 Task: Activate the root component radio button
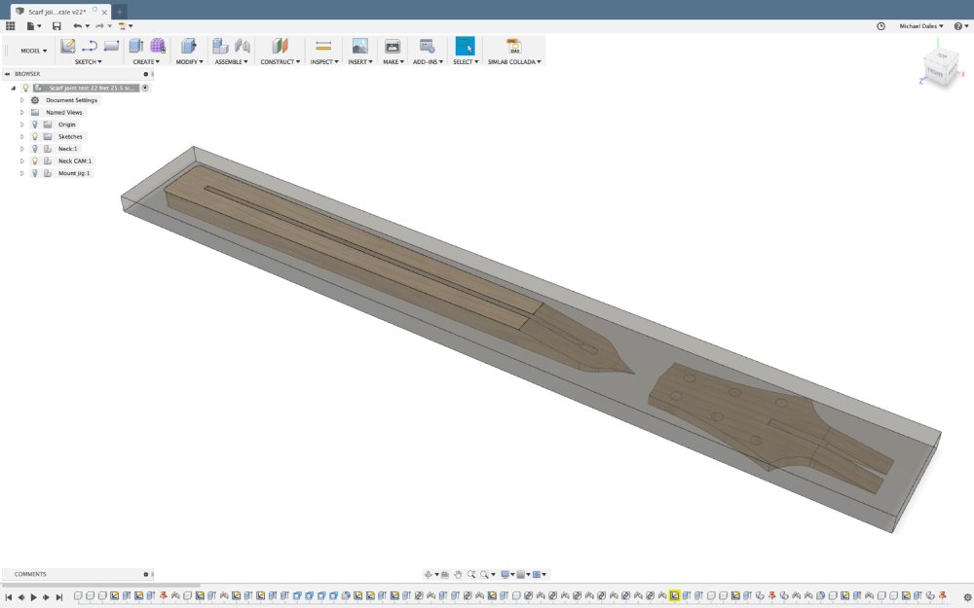[145, 89]
